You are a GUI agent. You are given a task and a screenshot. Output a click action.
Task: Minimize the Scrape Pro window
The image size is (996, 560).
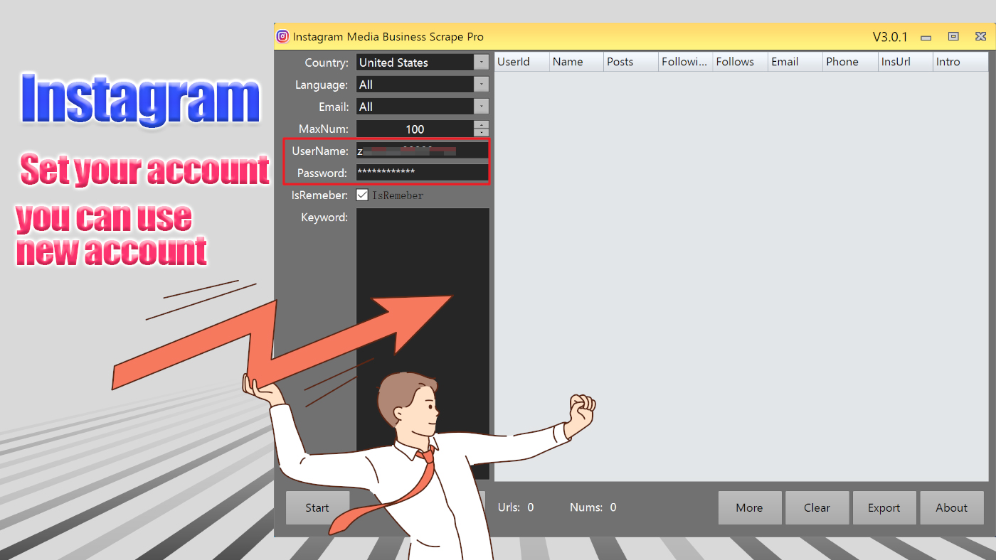pos(926,37)
